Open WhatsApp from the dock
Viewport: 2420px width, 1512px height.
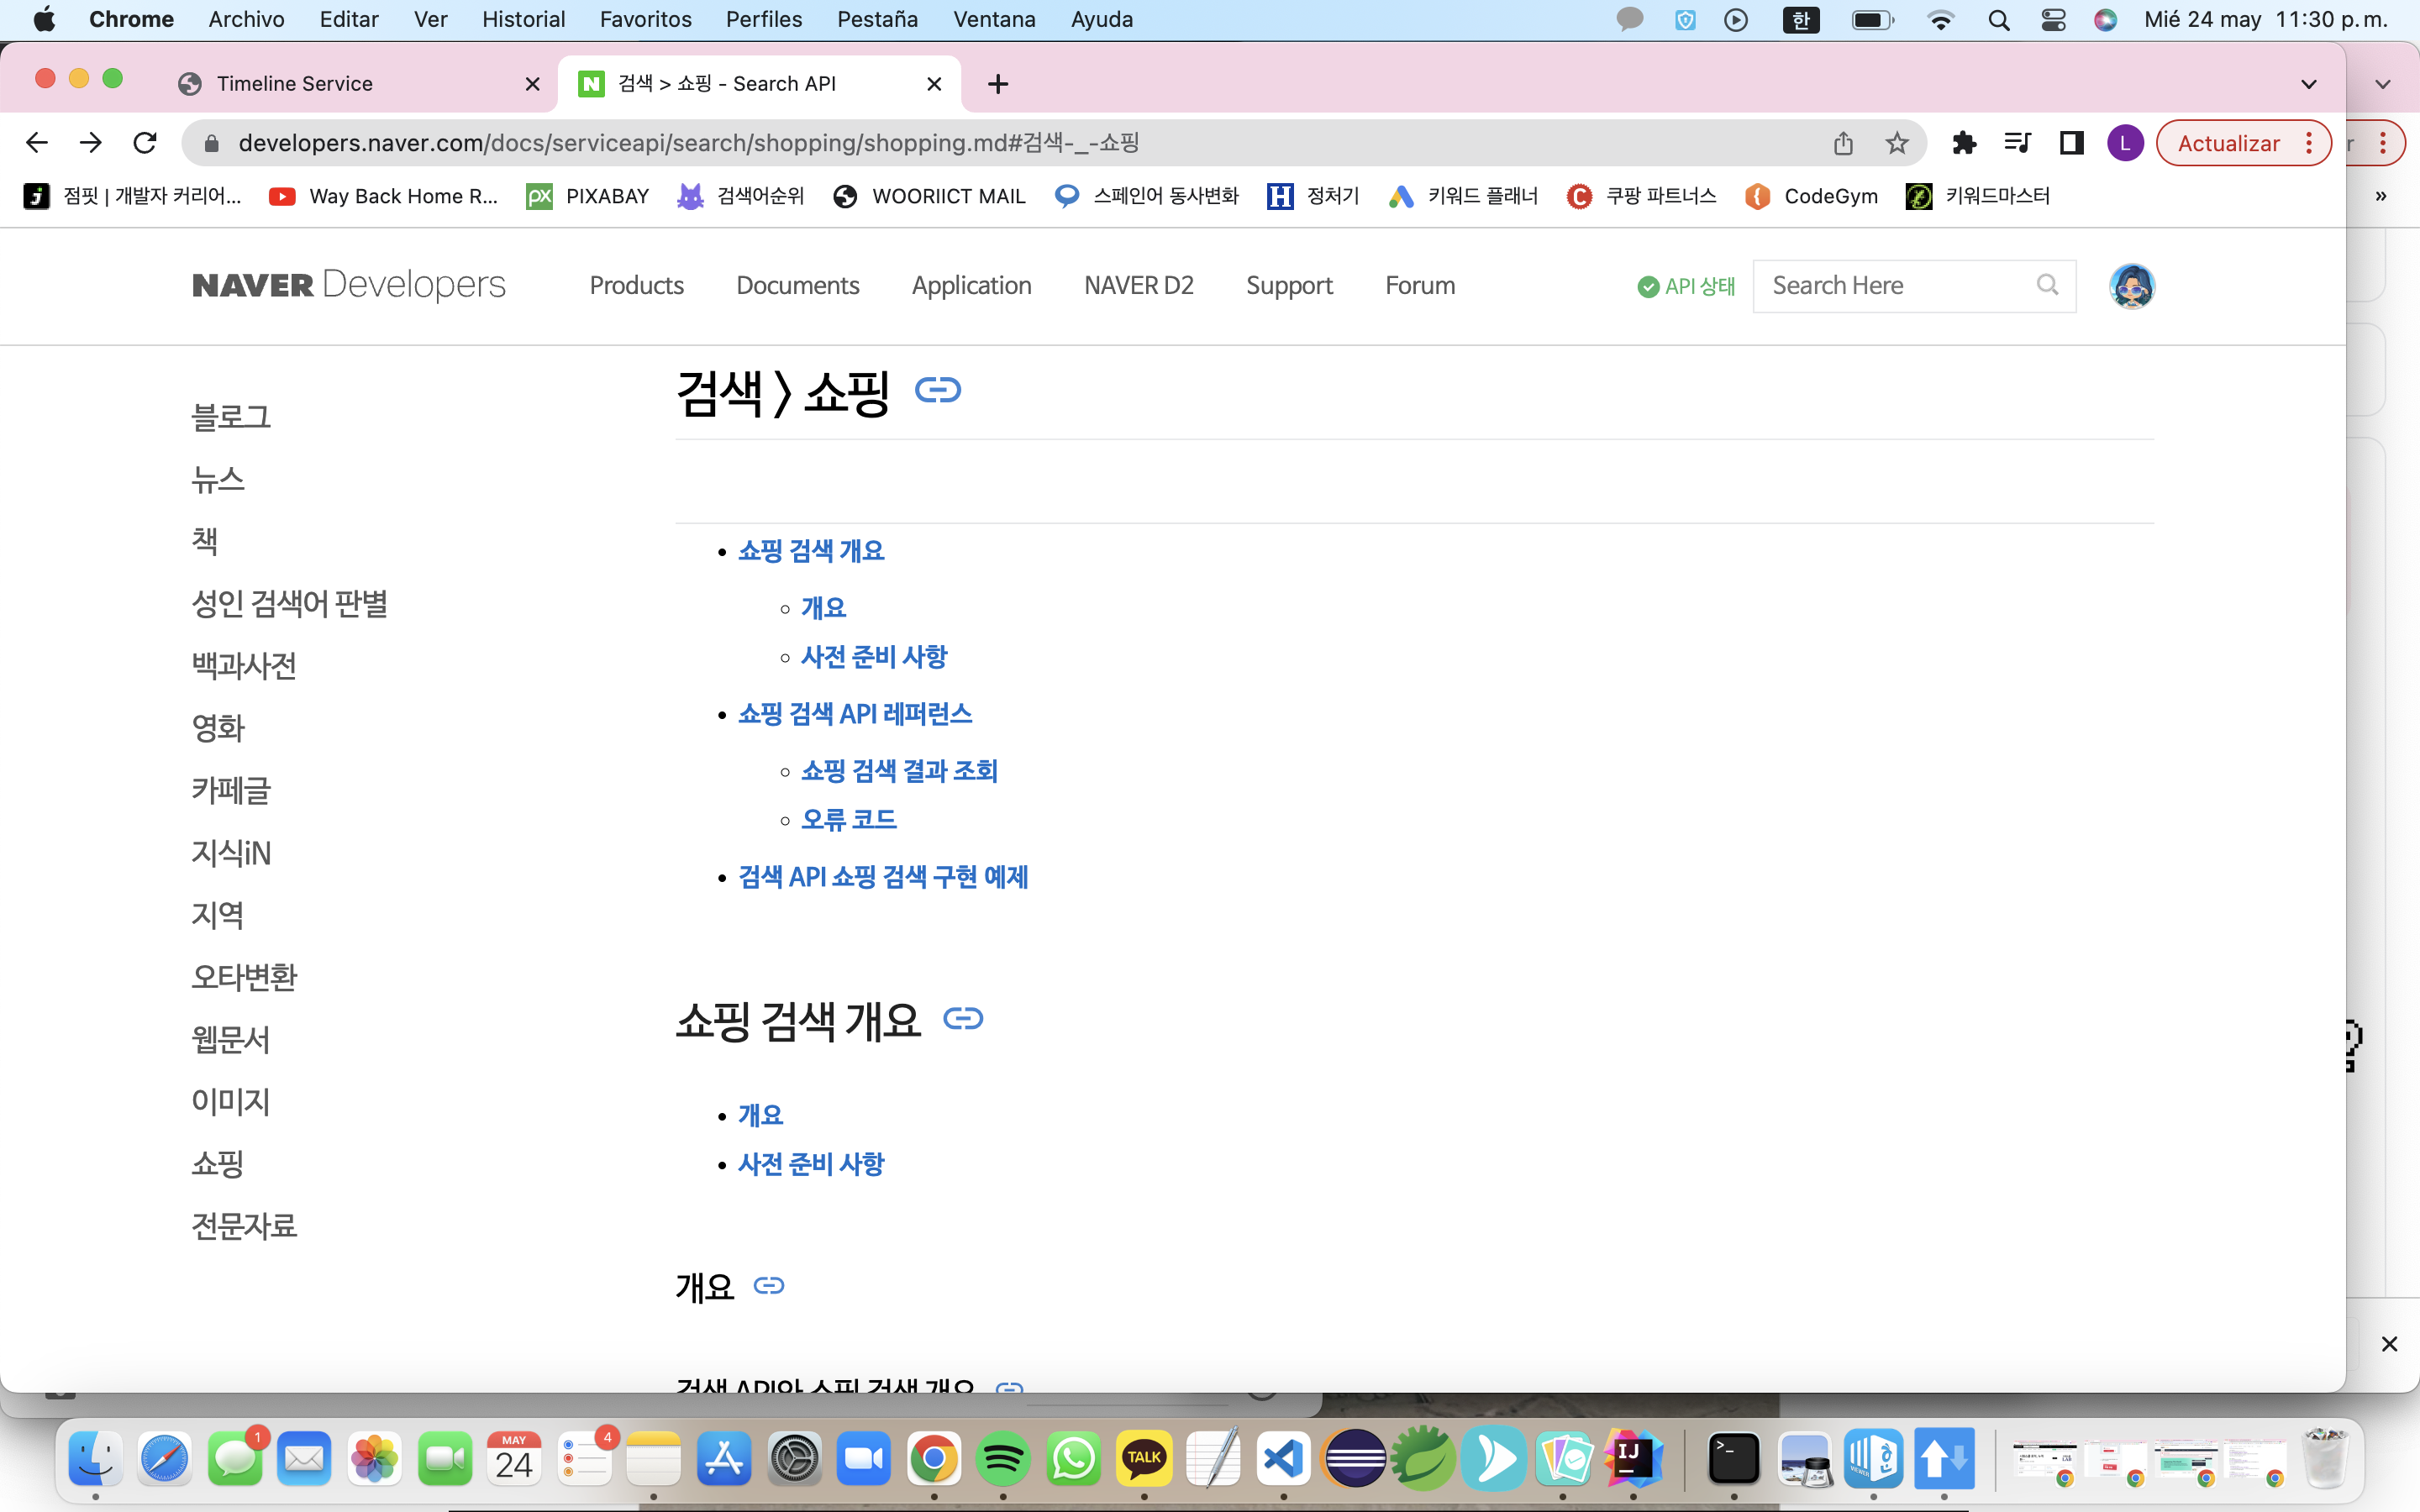tap(1073, 1460)
